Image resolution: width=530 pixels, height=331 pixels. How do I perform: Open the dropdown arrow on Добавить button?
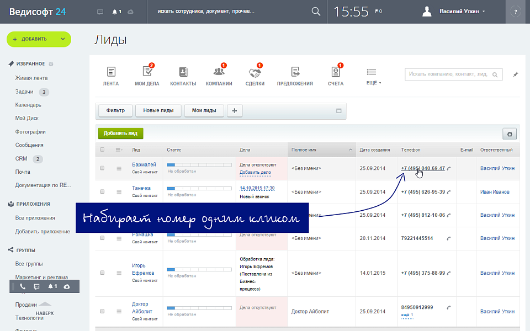coord(63,39)
